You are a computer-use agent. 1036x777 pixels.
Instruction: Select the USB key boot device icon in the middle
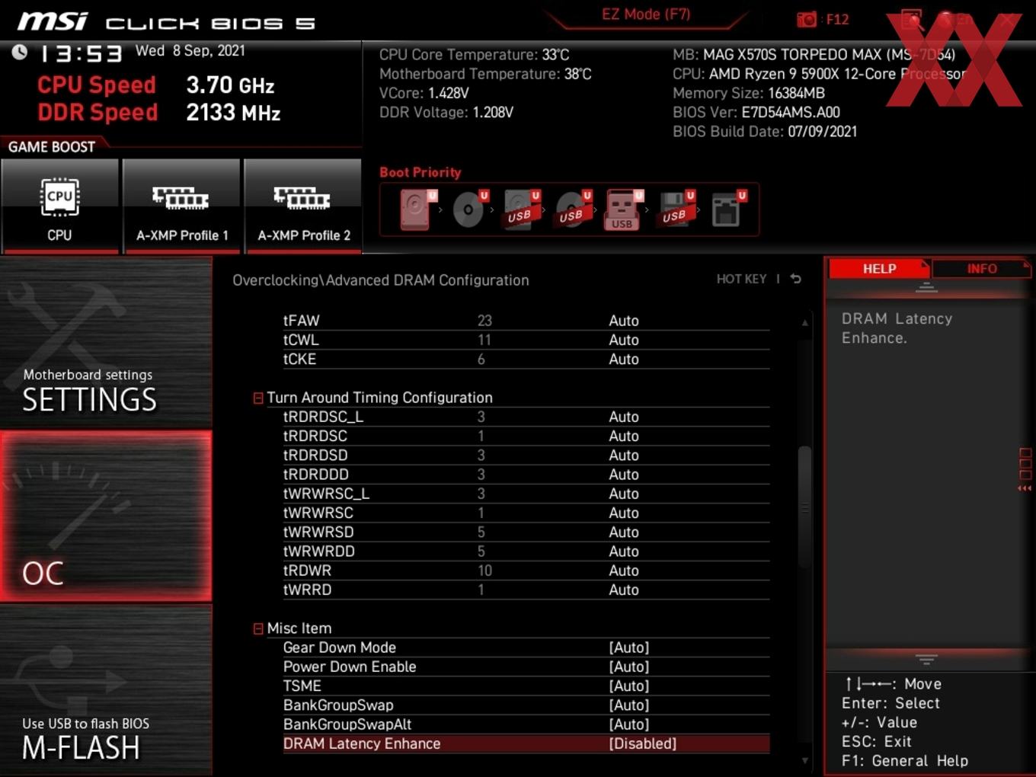click(623, 209)
